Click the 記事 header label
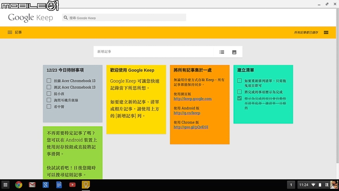Screen dimensions: 339x191 (x=18, y=32)
